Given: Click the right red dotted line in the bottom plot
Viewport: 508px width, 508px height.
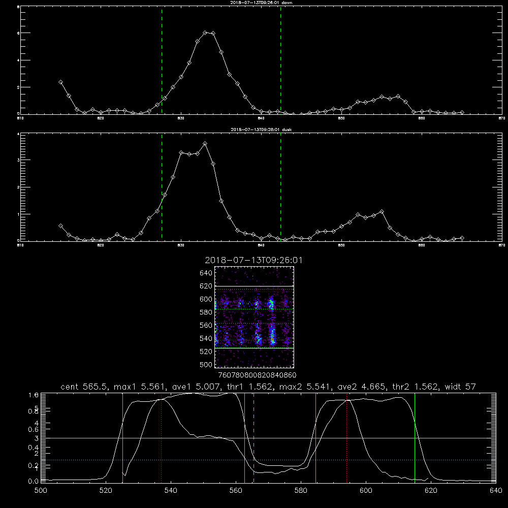Looking at the screenshot, I should [x=346, y=438].
